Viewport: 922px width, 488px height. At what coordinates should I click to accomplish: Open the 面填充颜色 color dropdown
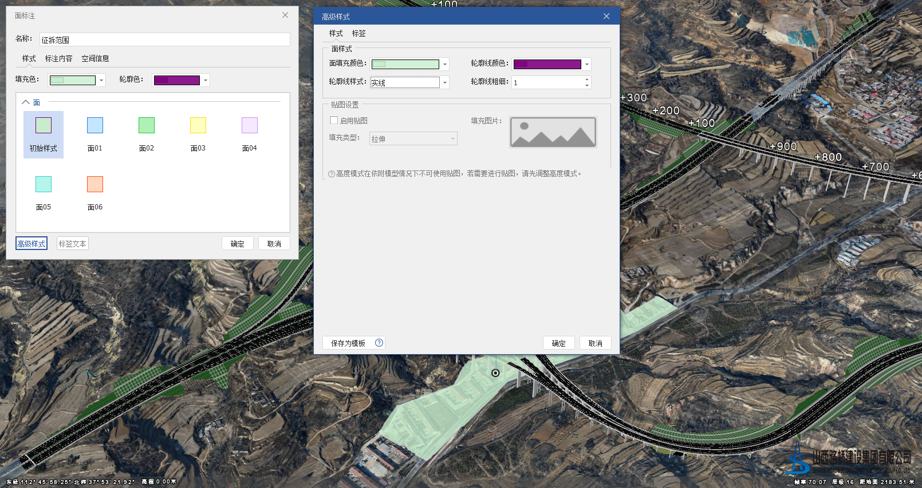coord(445,65)
